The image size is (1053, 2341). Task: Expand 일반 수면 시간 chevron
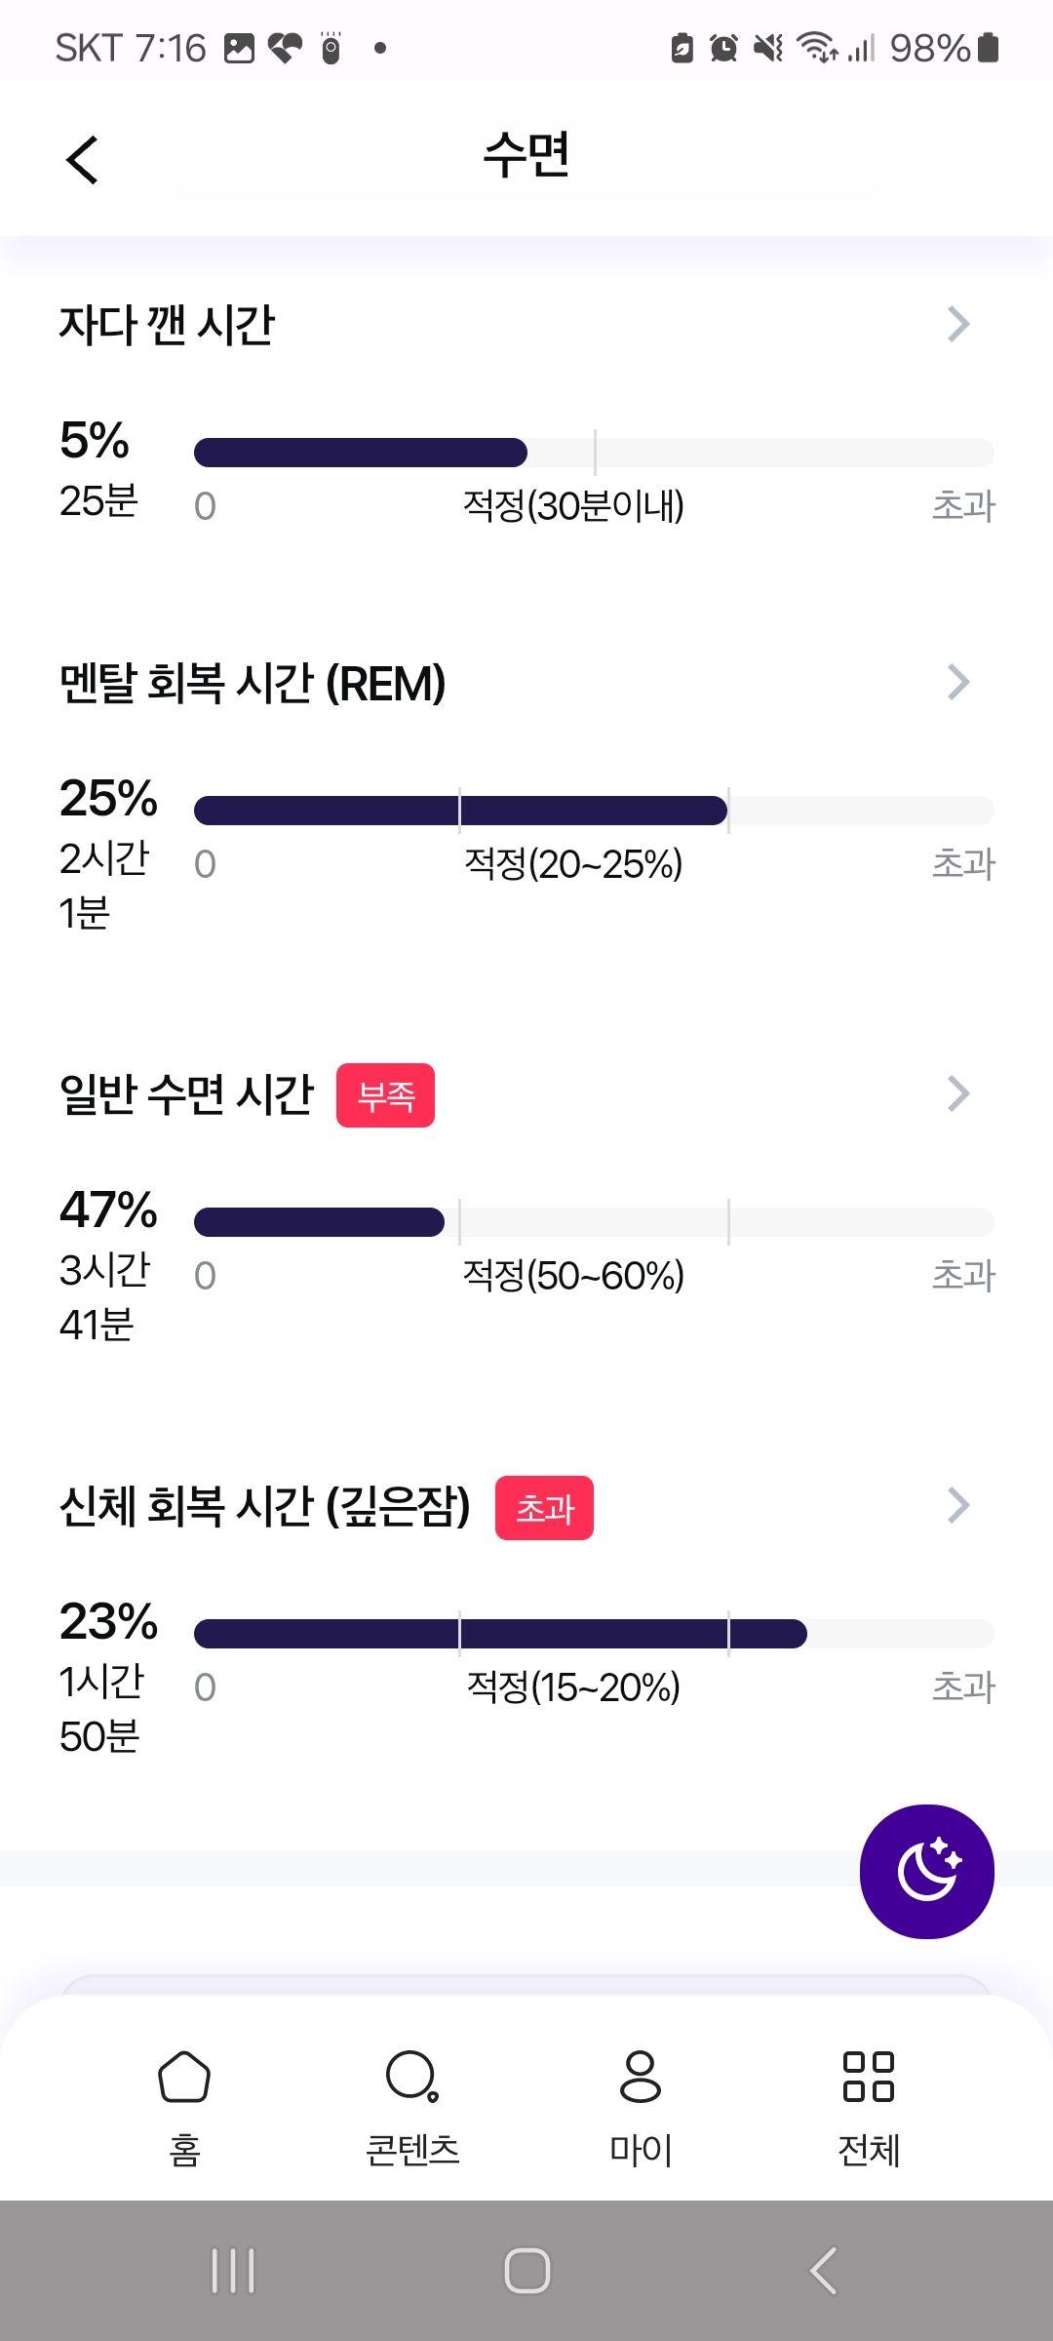coord(958,1093)
